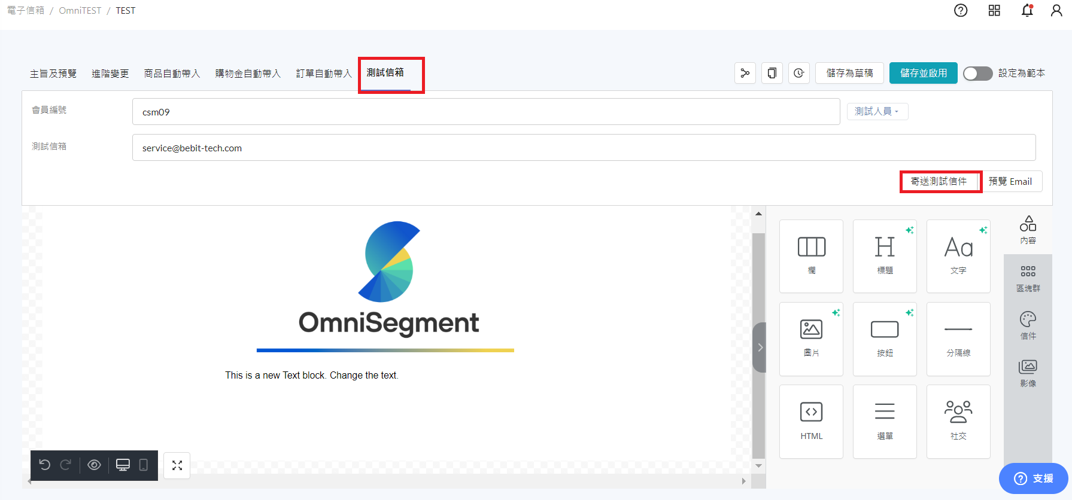The width and height of the screenshot is (1072, 500).
Task: Open the 訂單自動帶入 tab
Action: [x=324, y=74]
